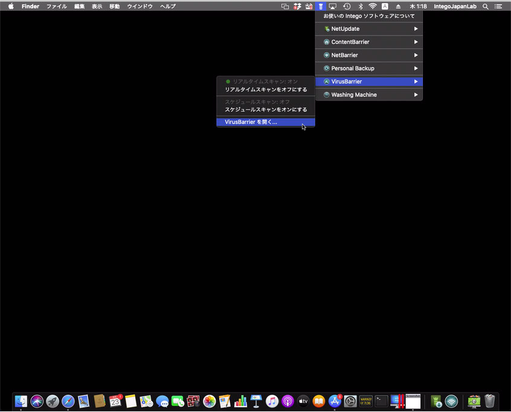Open Spotlight search magnifier
Viewport: 511px width, 412px height.
pyautogui.click(x=485, y=6)
